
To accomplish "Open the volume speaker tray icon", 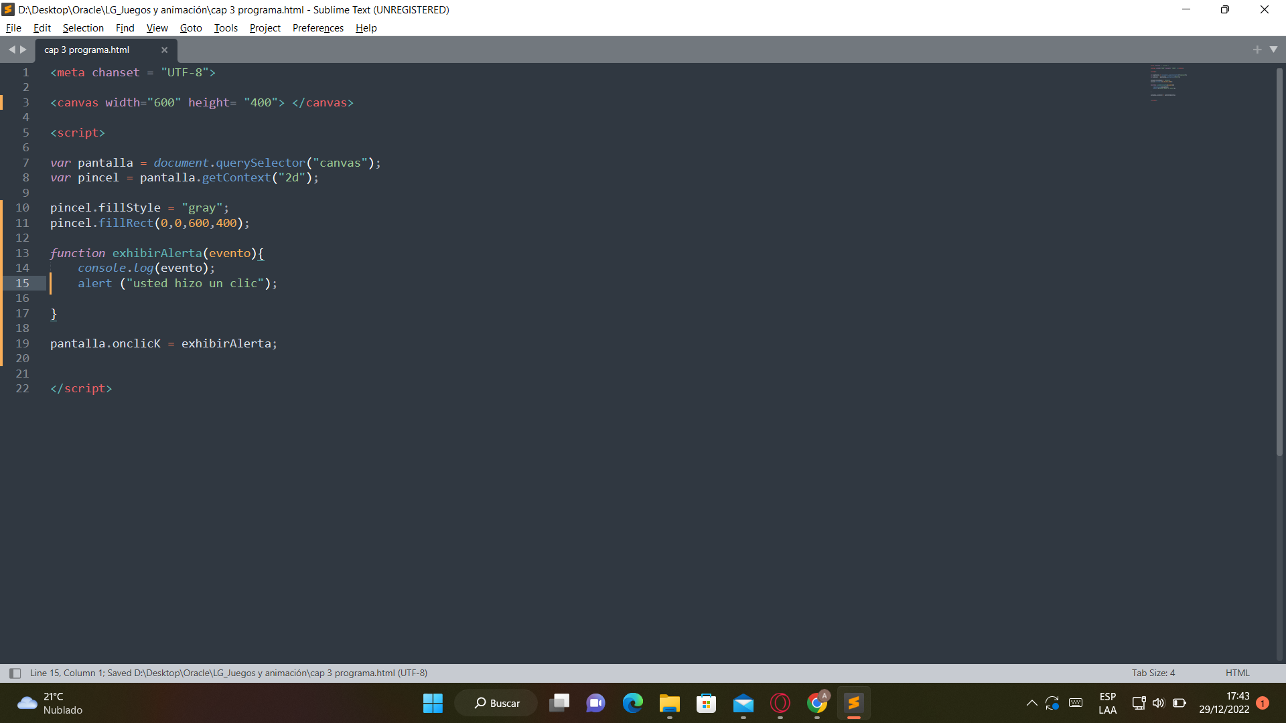I will 1159,703.
